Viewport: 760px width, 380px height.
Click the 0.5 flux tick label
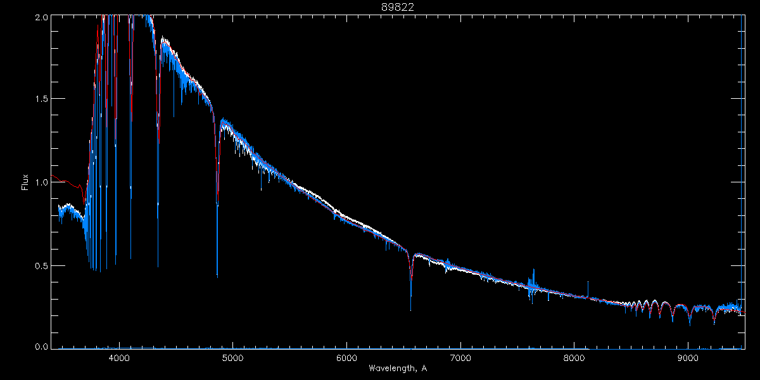(x=41, y=265)
